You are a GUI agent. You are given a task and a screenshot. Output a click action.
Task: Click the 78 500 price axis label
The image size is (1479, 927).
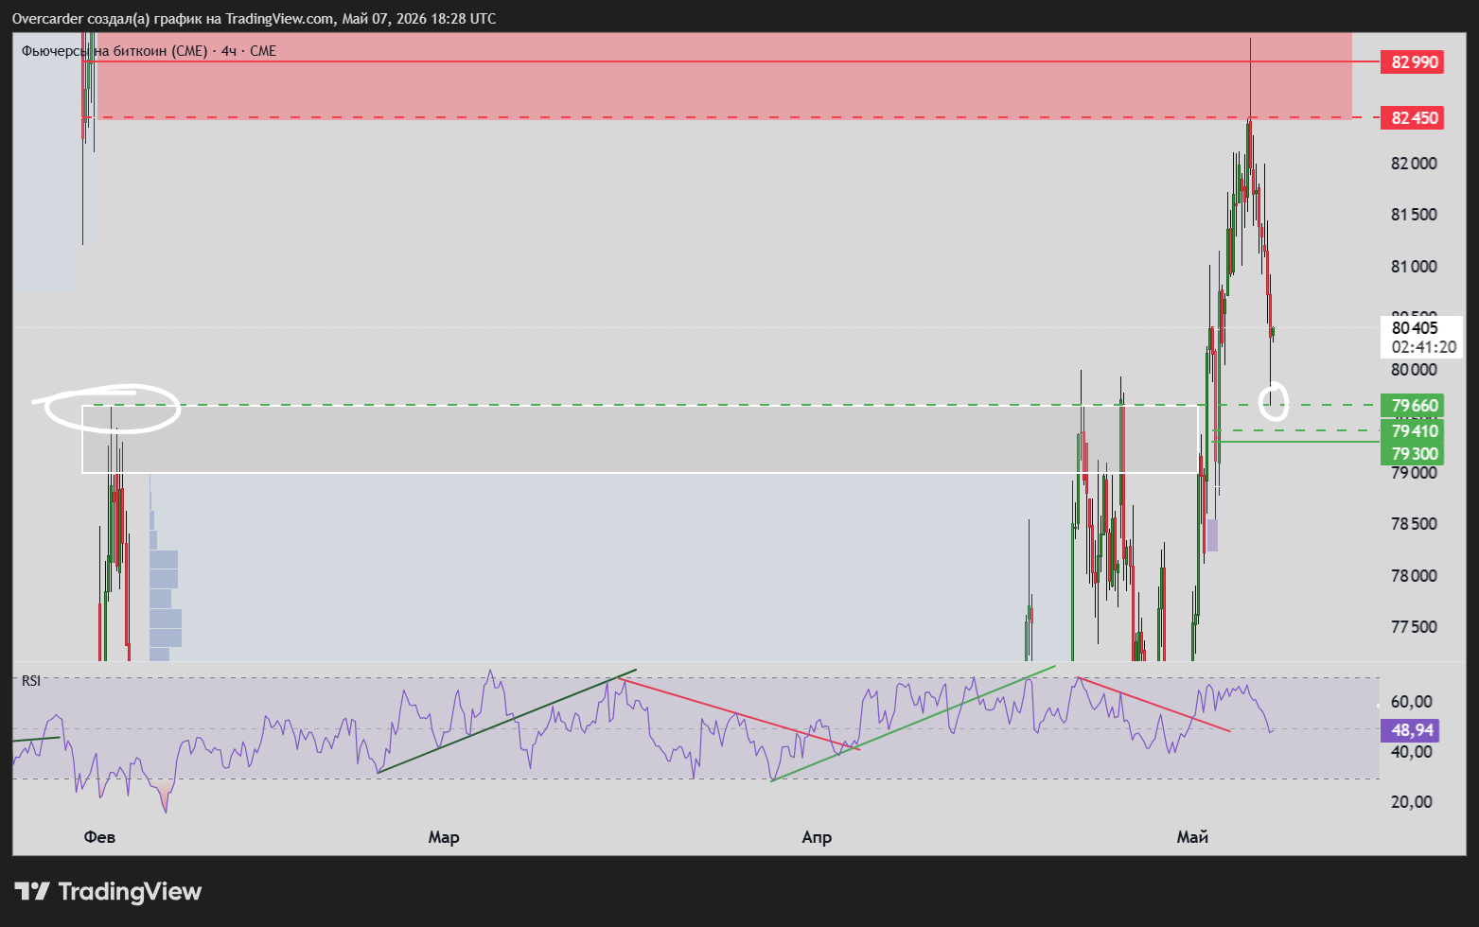point(1414,524)
